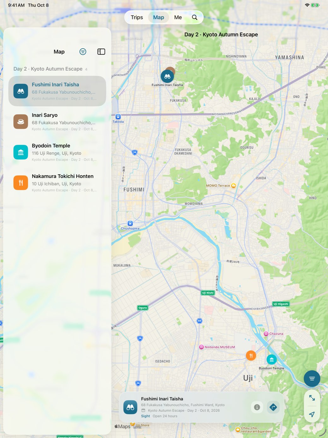
Task: Tap the museum icon for Byodoin Temple in list
Action: [x=21, y=152]
